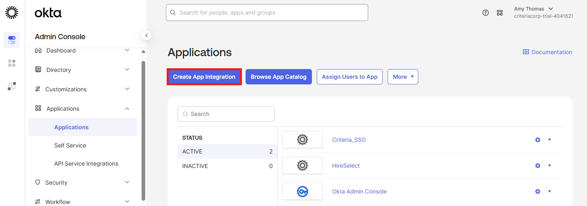
Task: Open the dropdown arrow for Okta Admin Console
Action: (x=549, y=191)
